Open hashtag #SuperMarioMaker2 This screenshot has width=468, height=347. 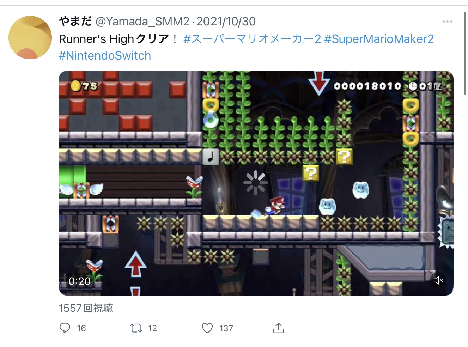coord(379,39)
